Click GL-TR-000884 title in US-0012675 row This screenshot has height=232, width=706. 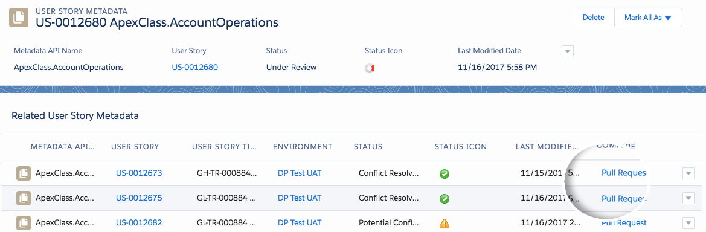tap(227, 198)
